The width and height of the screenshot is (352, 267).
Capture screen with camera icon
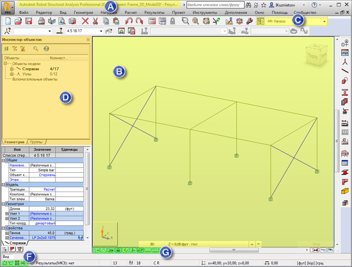[x=72, y=21]
